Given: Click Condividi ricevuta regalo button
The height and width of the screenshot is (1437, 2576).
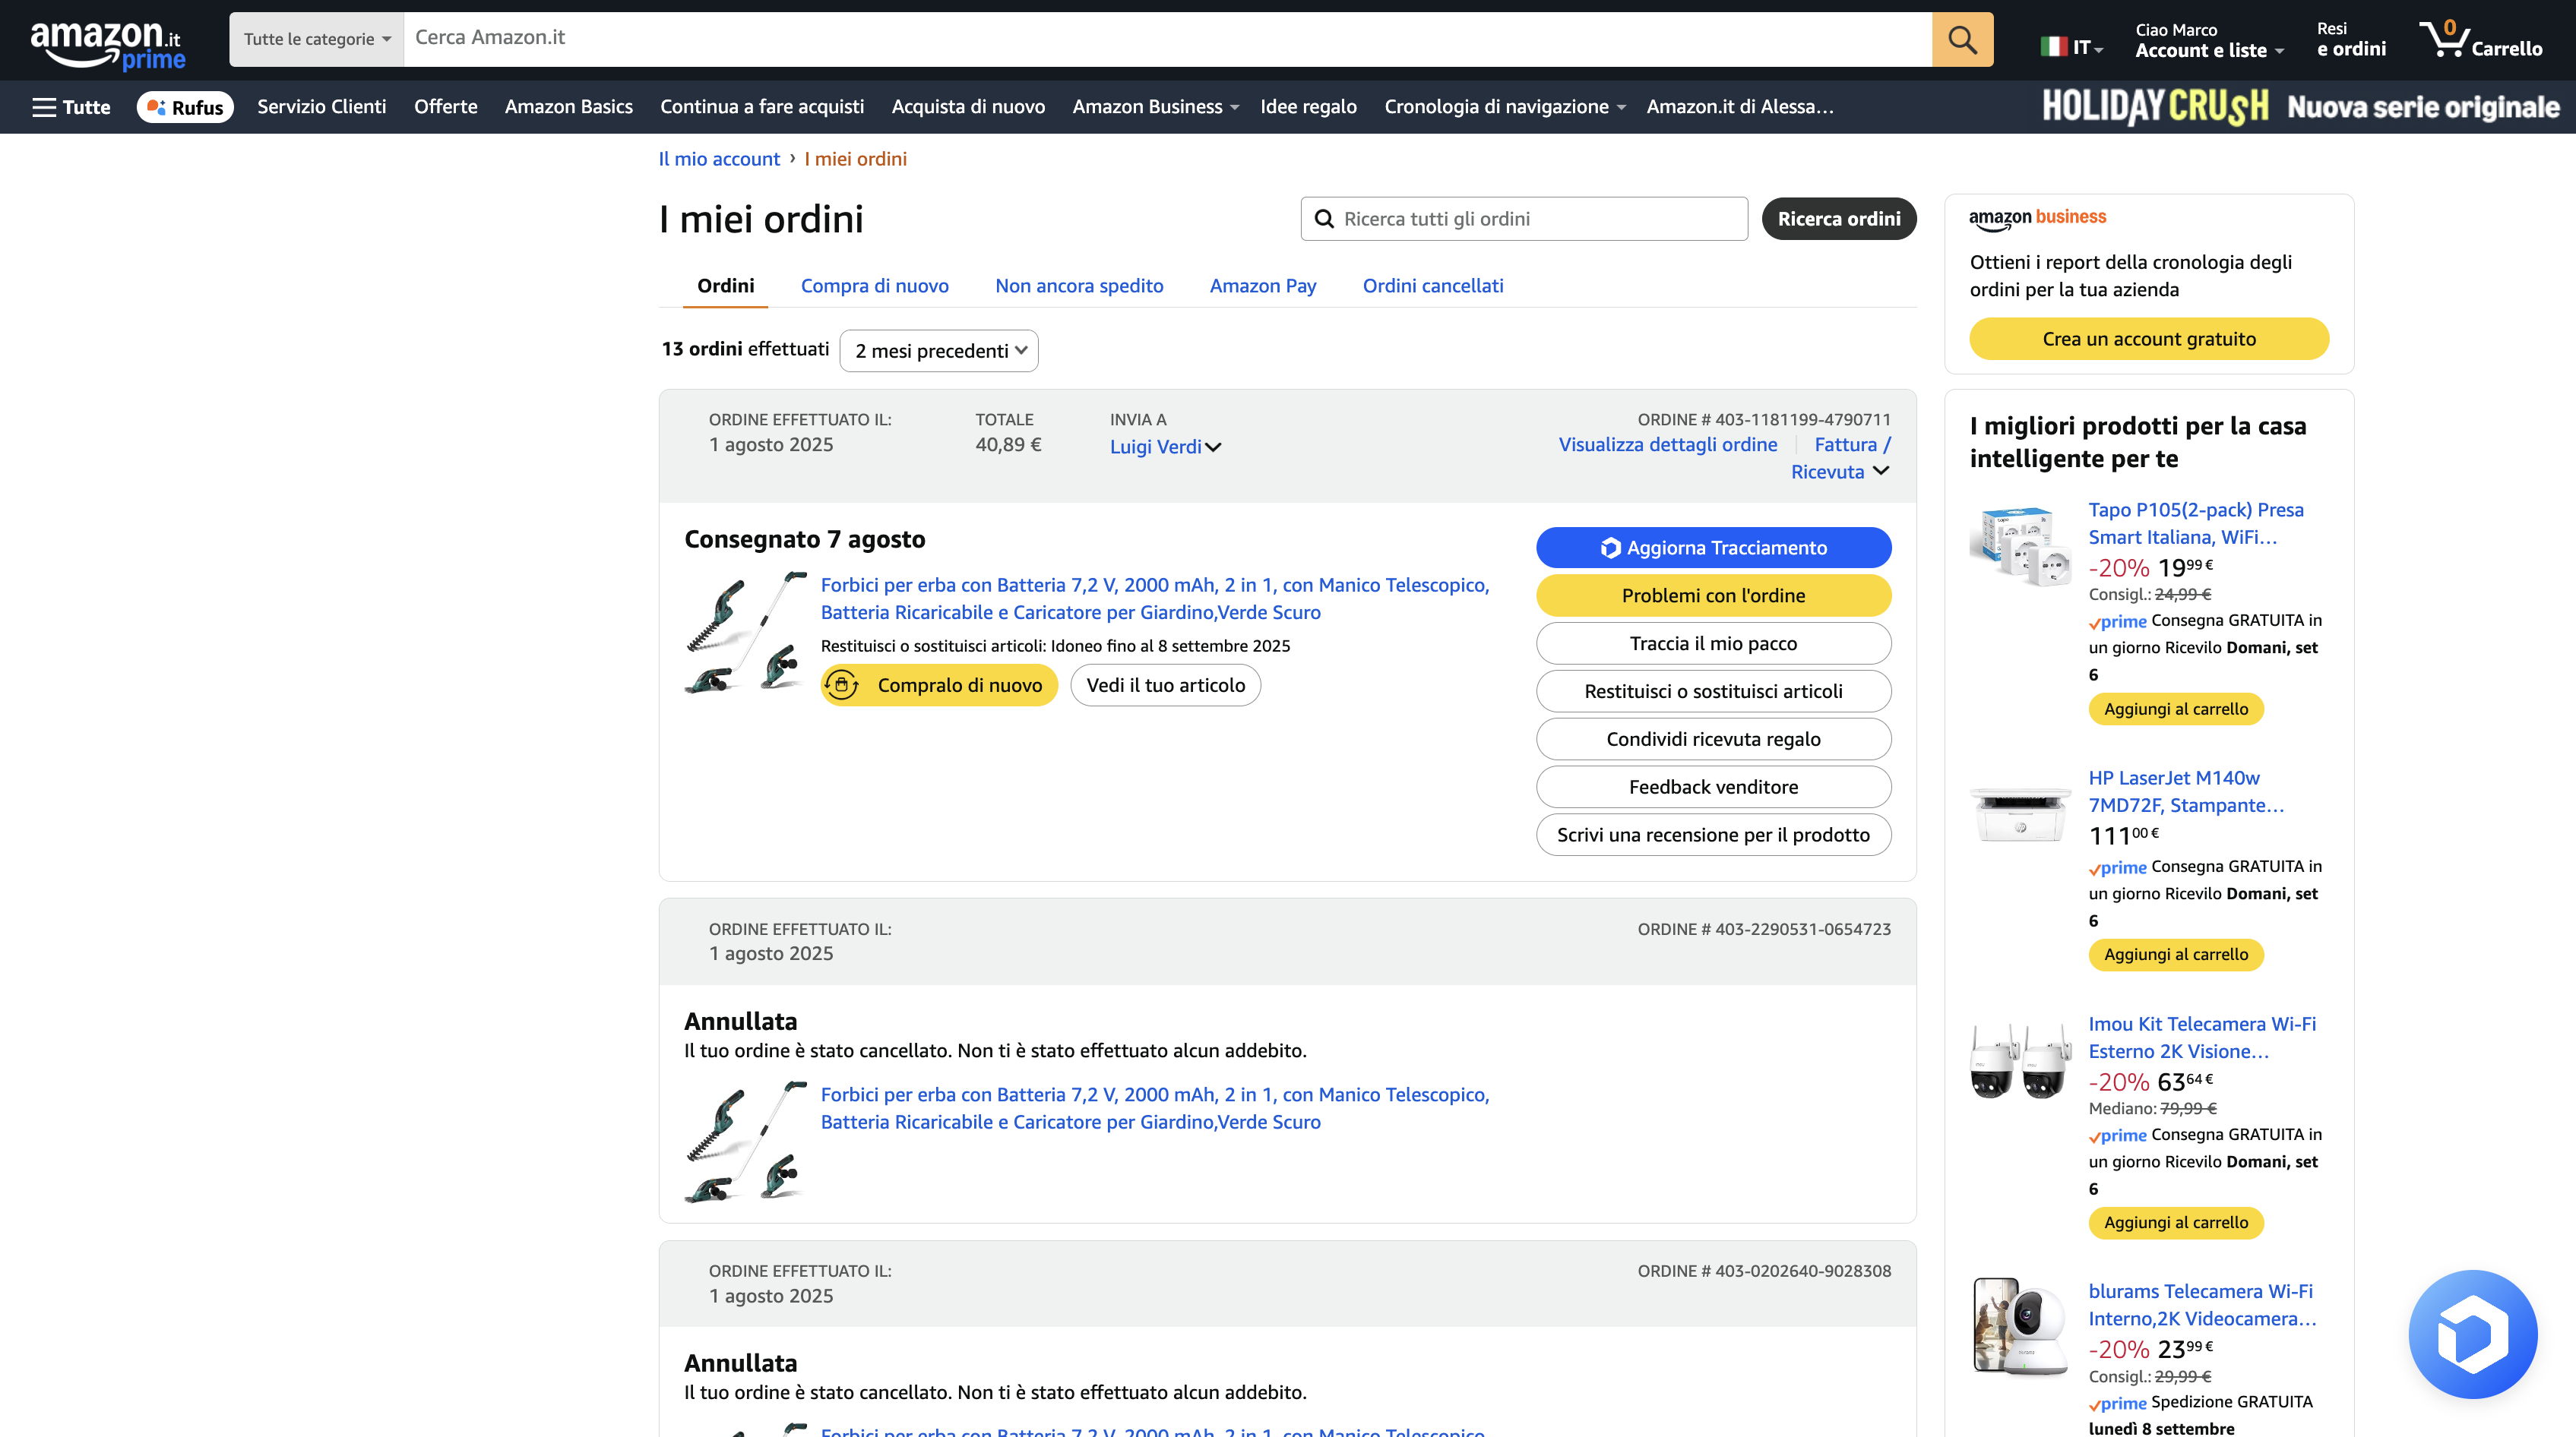Looking at the screenshot, I should [x=1713, y=740].
